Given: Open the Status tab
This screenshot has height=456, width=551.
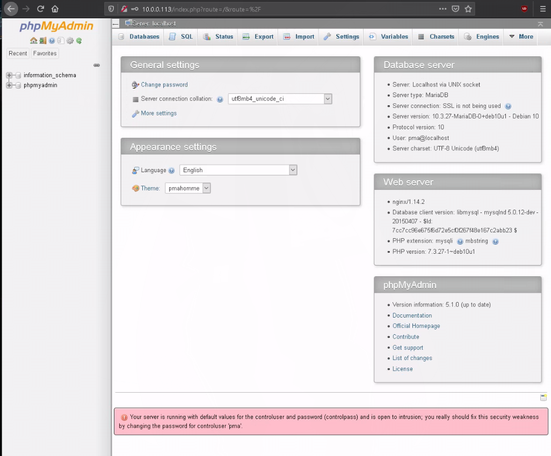Looking at the screenshot, I should (218, 36).
